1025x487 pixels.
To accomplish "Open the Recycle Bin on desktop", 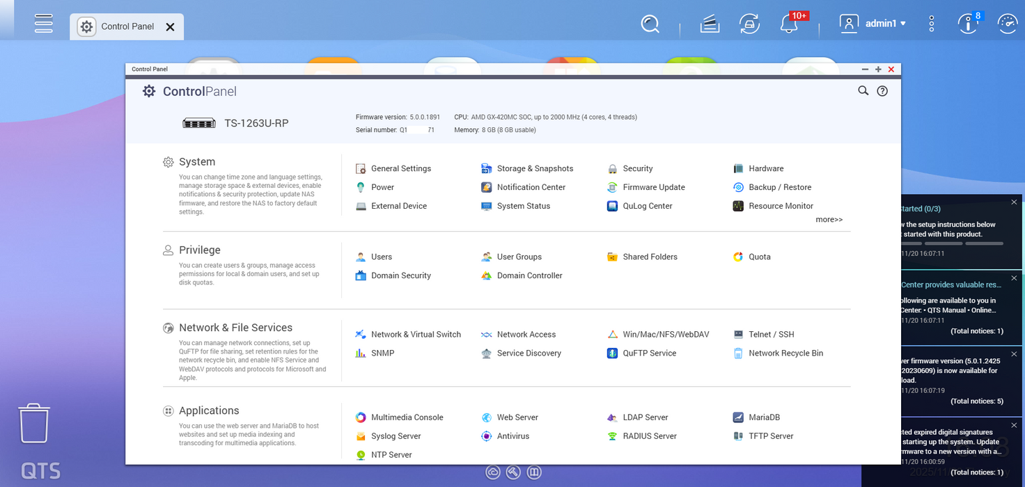I will click(34, 423).
